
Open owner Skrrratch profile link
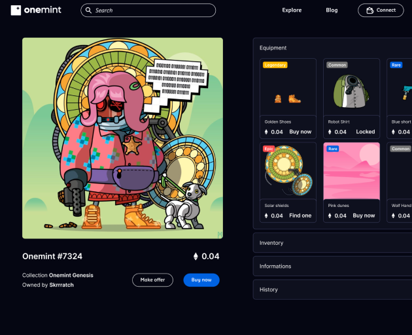coord(61,285)
